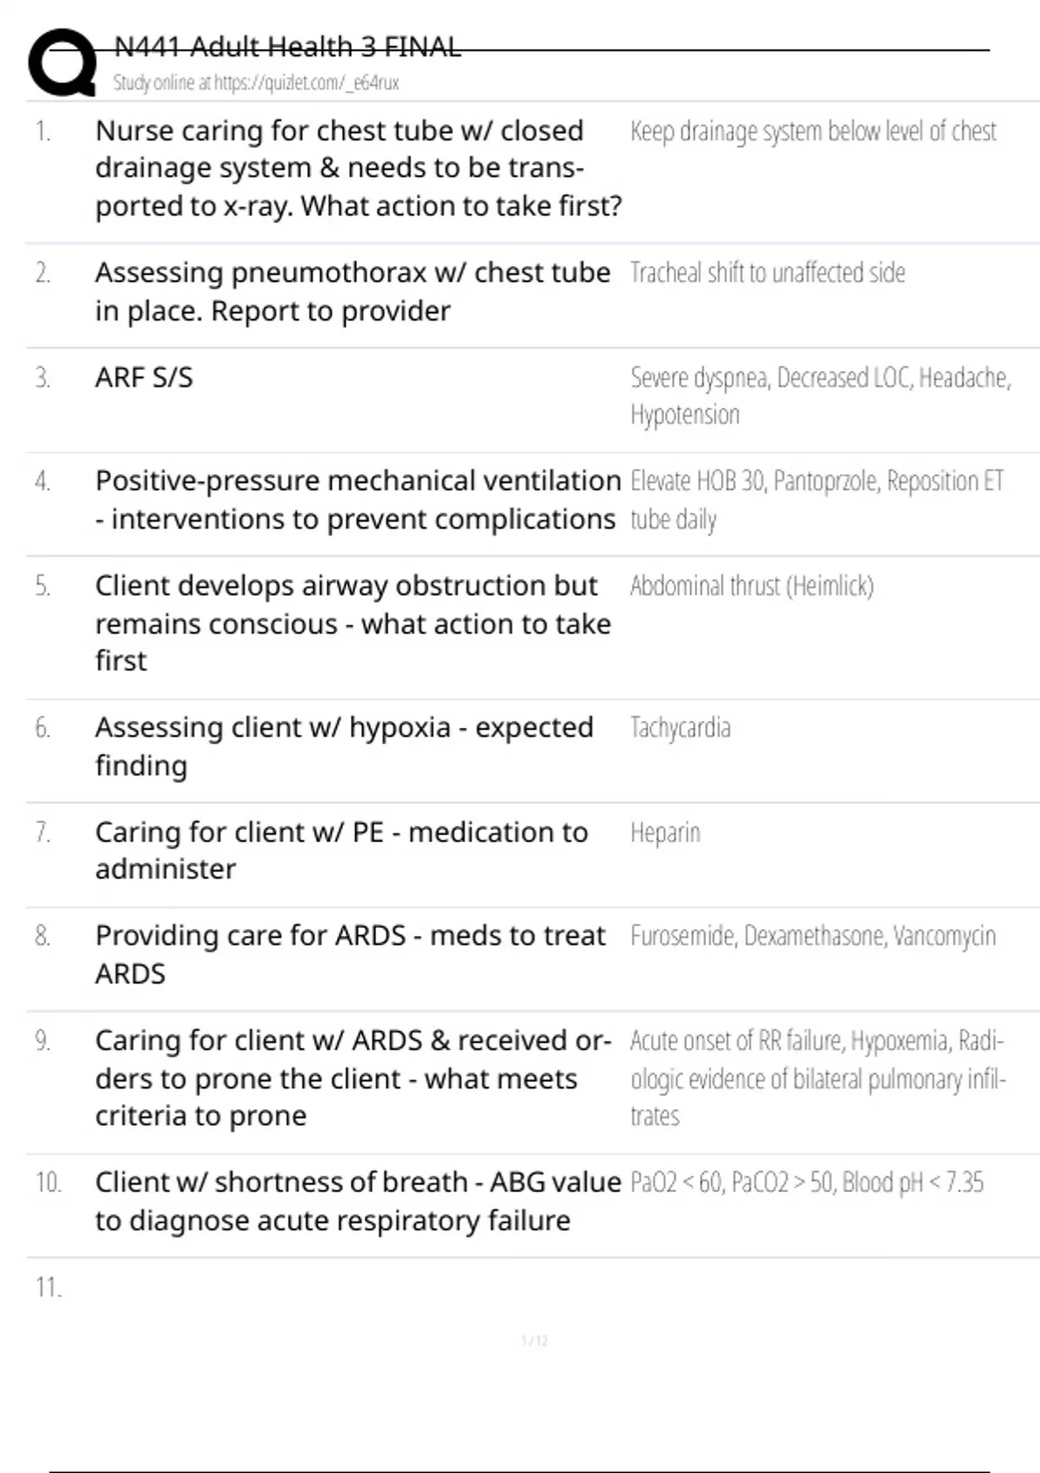Viewport: 1040px width, 1473px height.
Task: Click the 'Keep drainage system below level' answer
Action: (813, 132)
